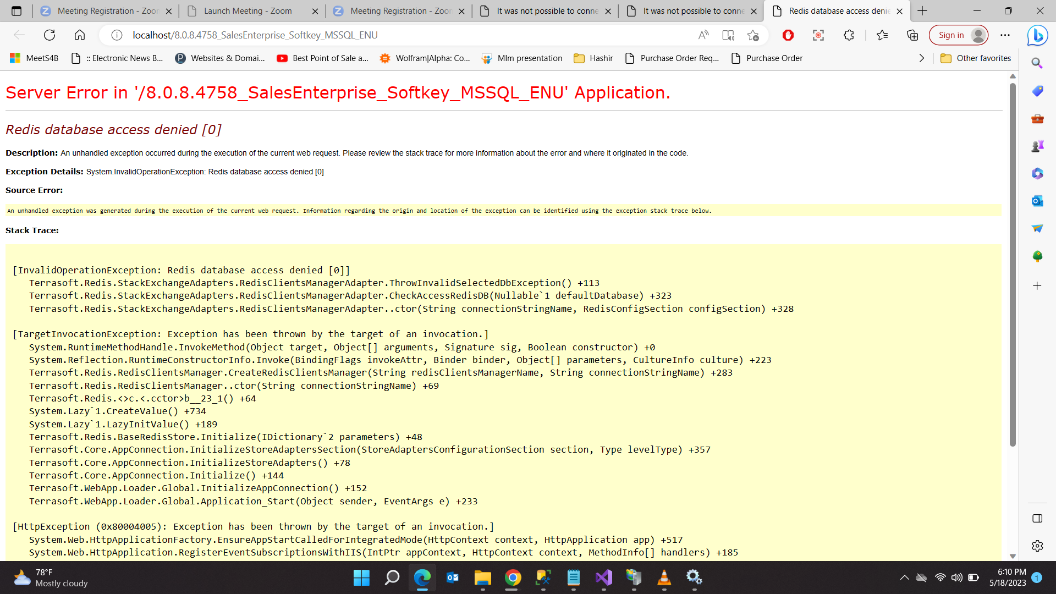Click the 'Source Error:' label

point(34,190)
